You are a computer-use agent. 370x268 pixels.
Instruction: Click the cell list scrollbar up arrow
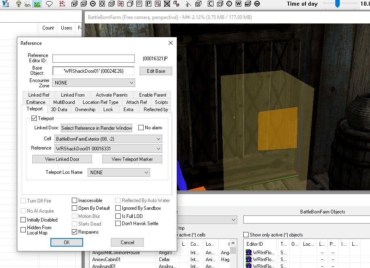coord(233,243)
